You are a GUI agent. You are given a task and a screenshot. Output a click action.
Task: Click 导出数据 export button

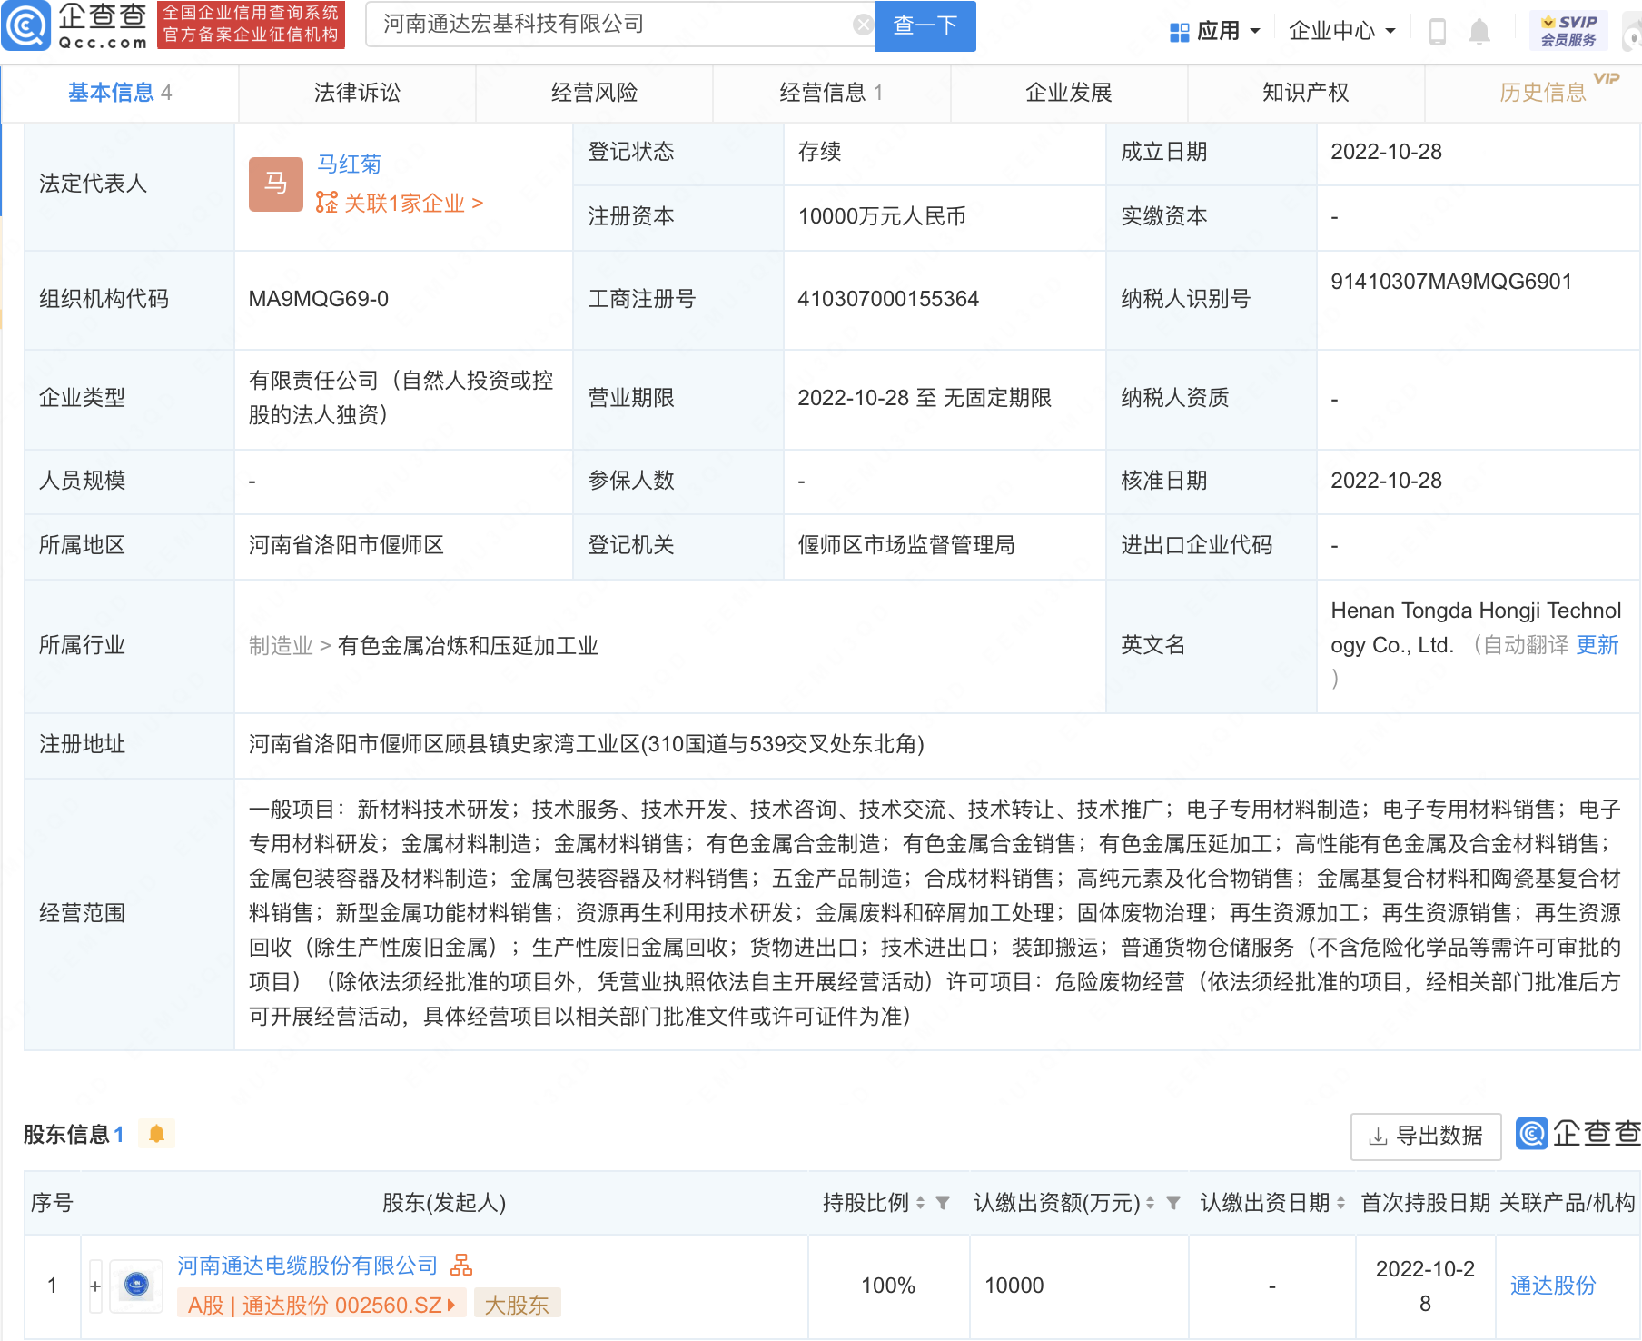tap(1426, 1136)
